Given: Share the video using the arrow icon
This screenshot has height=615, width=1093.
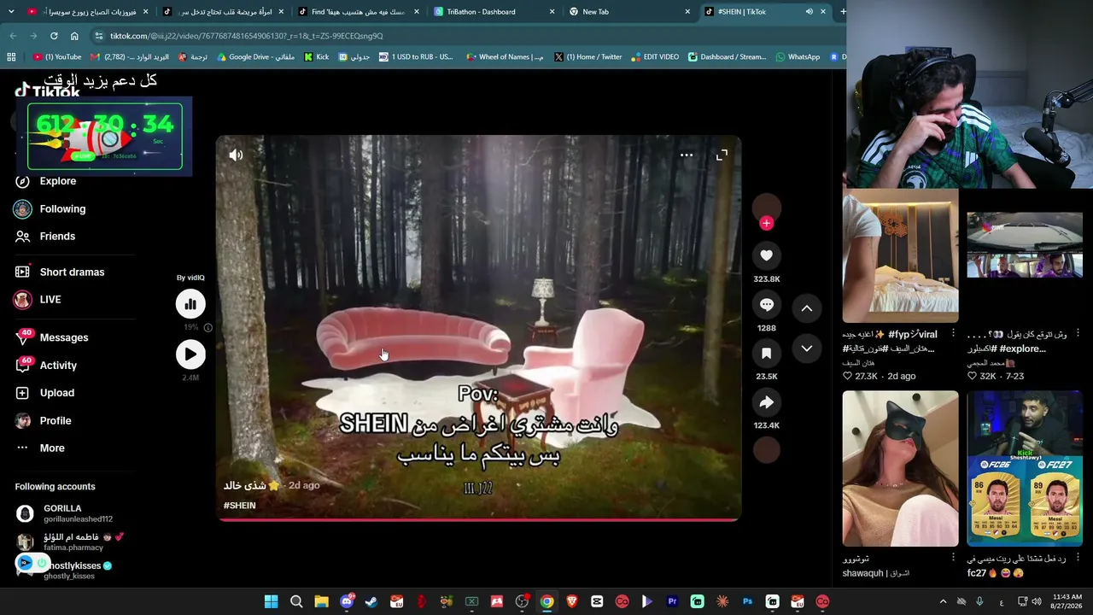Looking at the screenshot, I should (766, 402).
